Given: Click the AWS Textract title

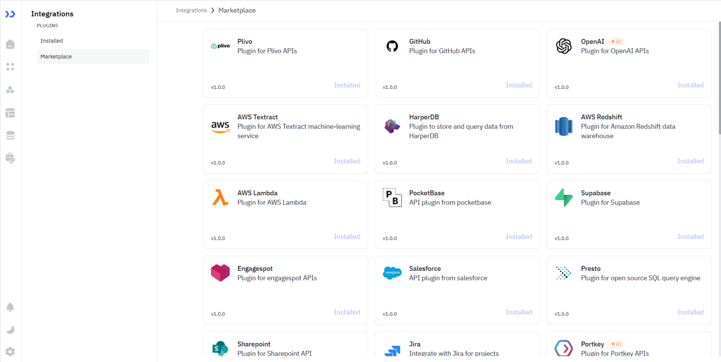Looking at the screenshot, I should pos(257,117).
